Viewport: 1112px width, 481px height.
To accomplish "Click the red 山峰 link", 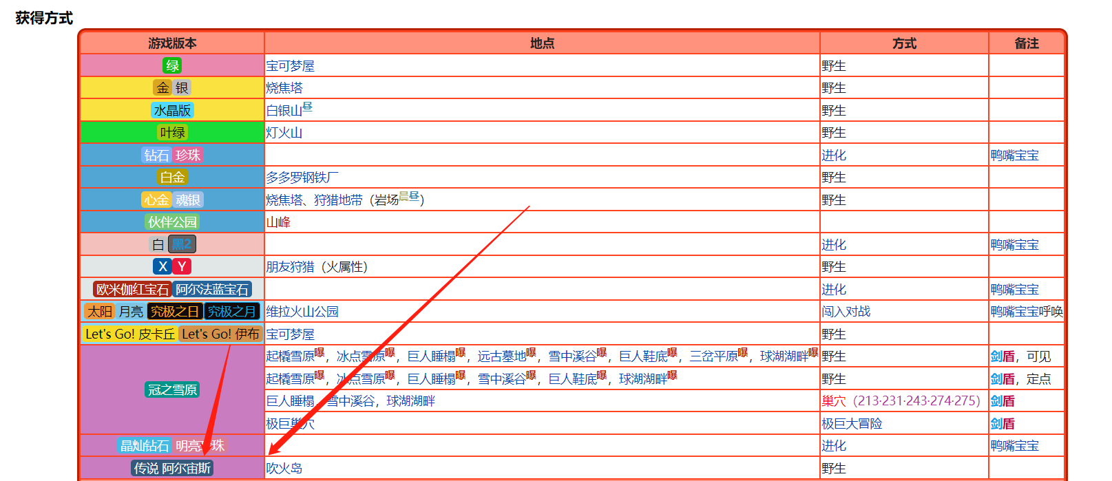I will 278,222.
